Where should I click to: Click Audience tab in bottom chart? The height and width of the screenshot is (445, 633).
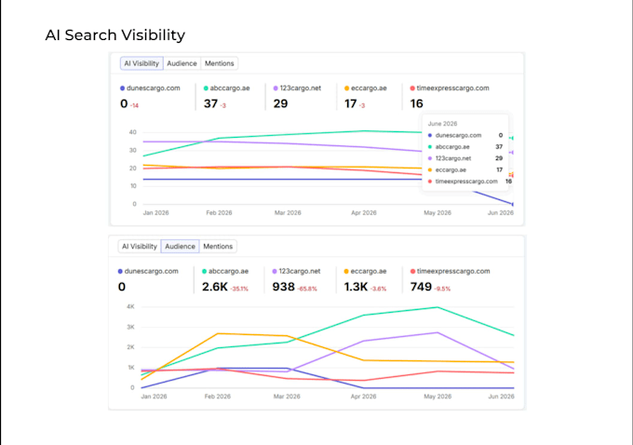(x=180, y=247)
